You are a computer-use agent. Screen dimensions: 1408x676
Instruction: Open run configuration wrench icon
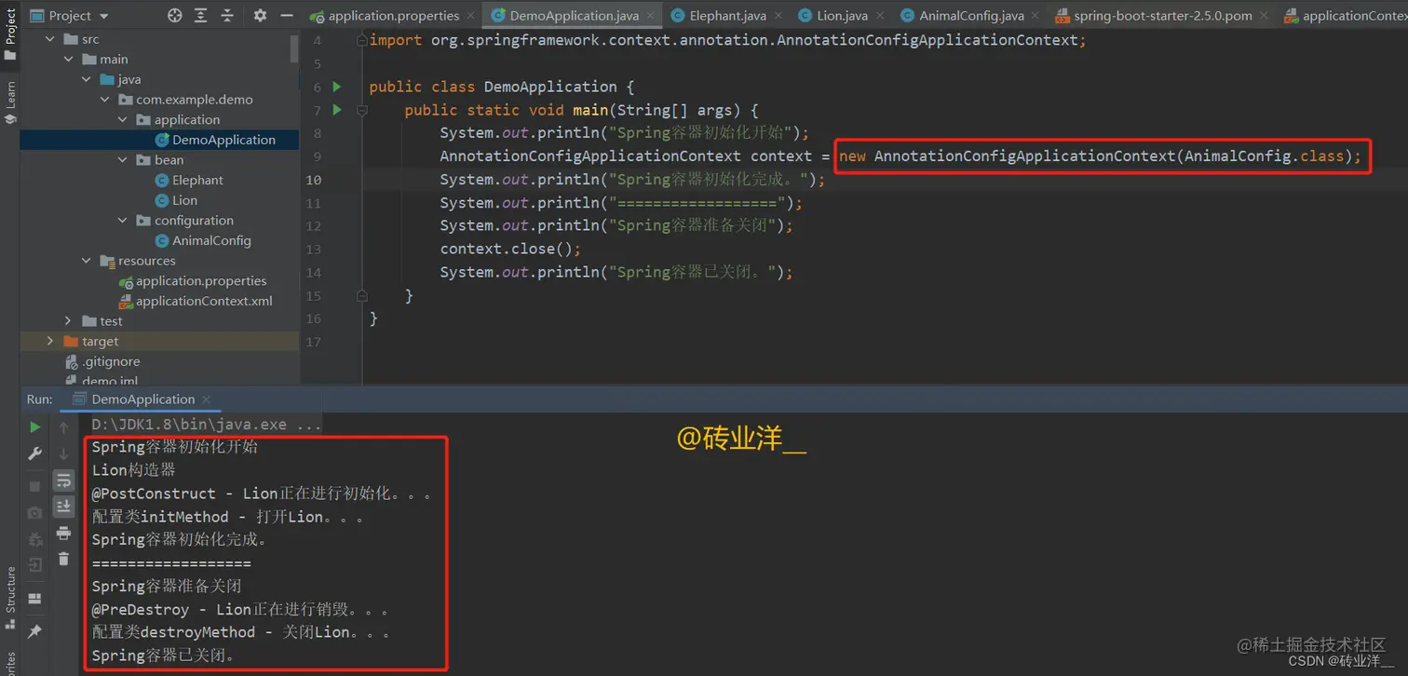(34, 453)
